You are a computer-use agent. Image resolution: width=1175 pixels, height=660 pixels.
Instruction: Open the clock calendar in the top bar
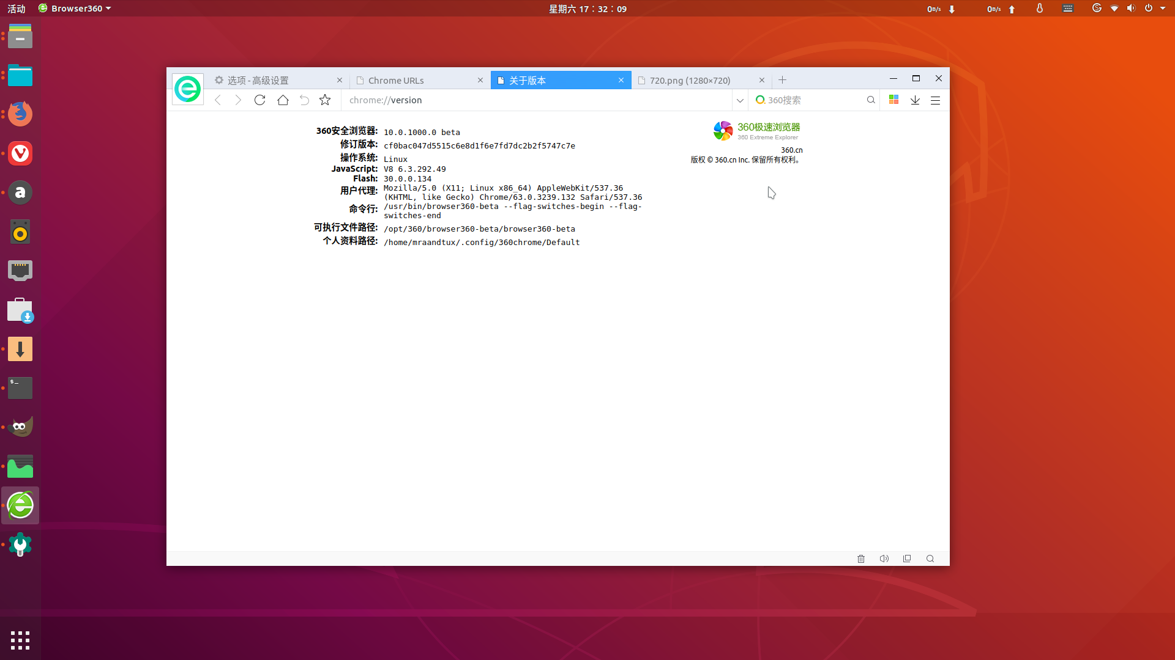pos(587,9)
